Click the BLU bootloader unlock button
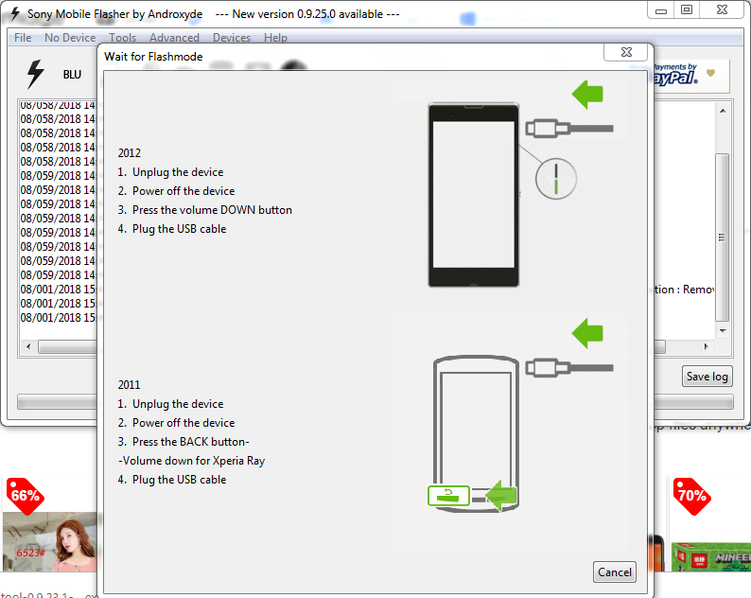The image size is (751, 598). coord(72,75)
